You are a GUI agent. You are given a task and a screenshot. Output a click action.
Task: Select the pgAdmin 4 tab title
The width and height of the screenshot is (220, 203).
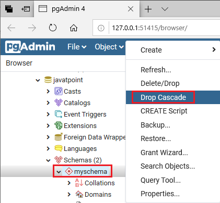68,9
